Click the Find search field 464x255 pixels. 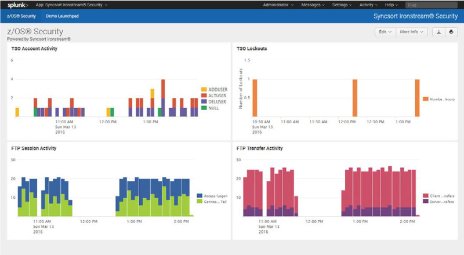432,5
